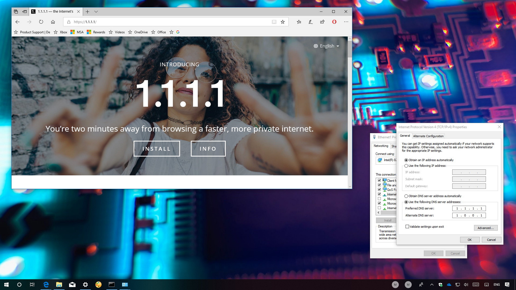This screenshot has width=516, height=290.
Task: Toggle the QoS Packet Scheduler checkbox
Action: coord(379,190)
